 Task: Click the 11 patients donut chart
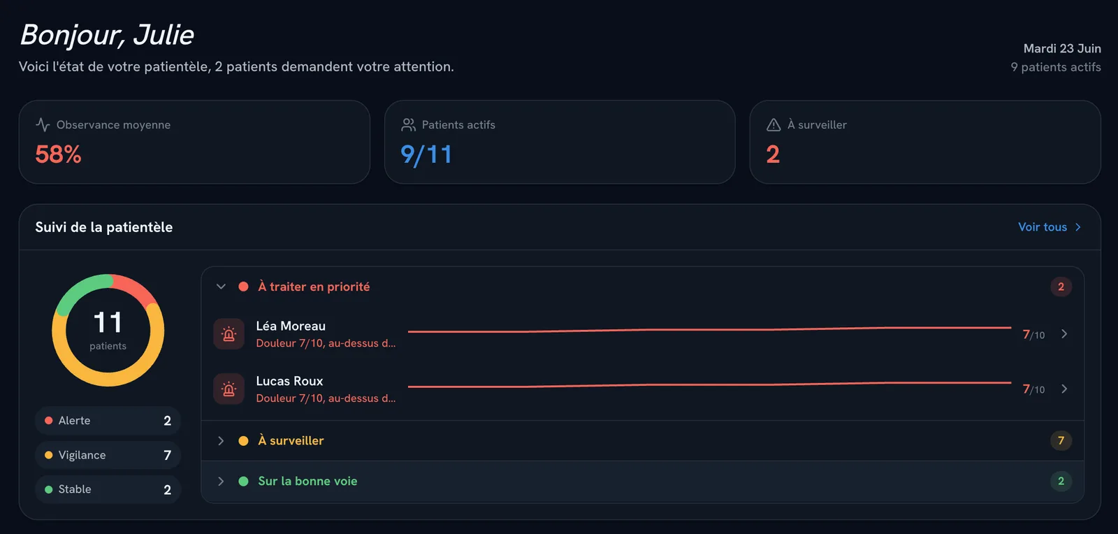coord(108,330)
